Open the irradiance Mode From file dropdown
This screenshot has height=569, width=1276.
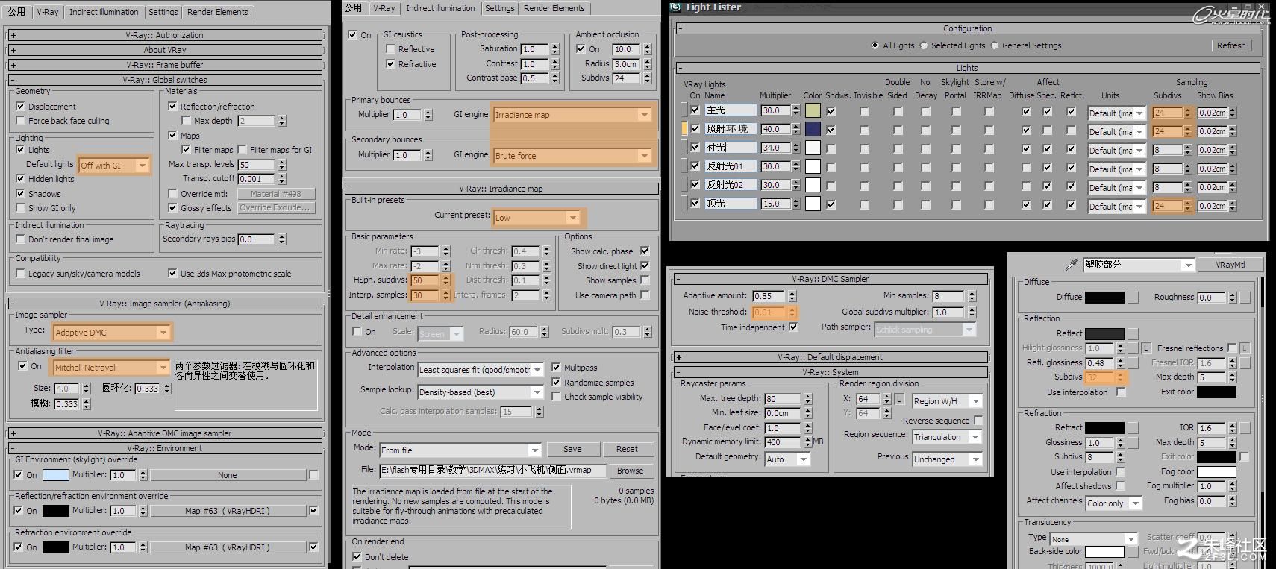point(460,450)
